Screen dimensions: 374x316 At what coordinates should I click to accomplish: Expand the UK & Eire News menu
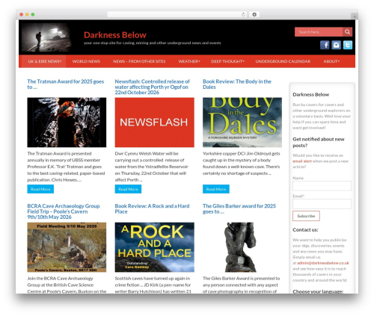tap(45, 61)
